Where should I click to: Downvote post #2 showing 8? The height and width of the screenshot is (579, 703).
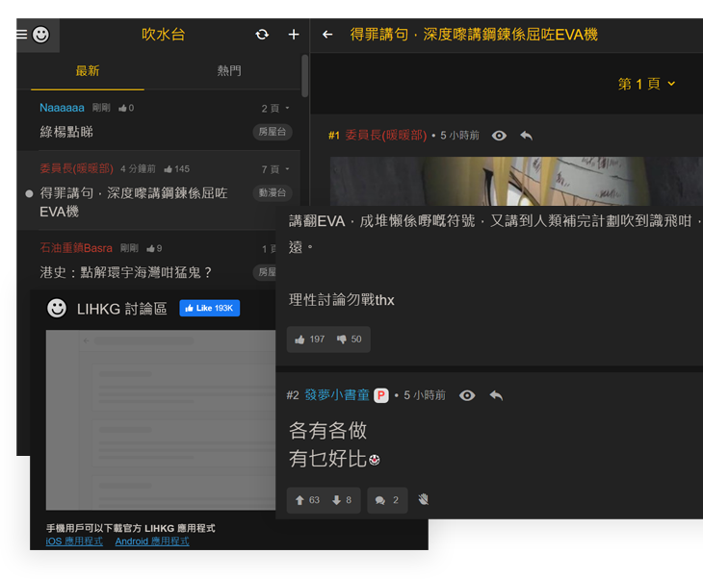[x=342, y=500]
